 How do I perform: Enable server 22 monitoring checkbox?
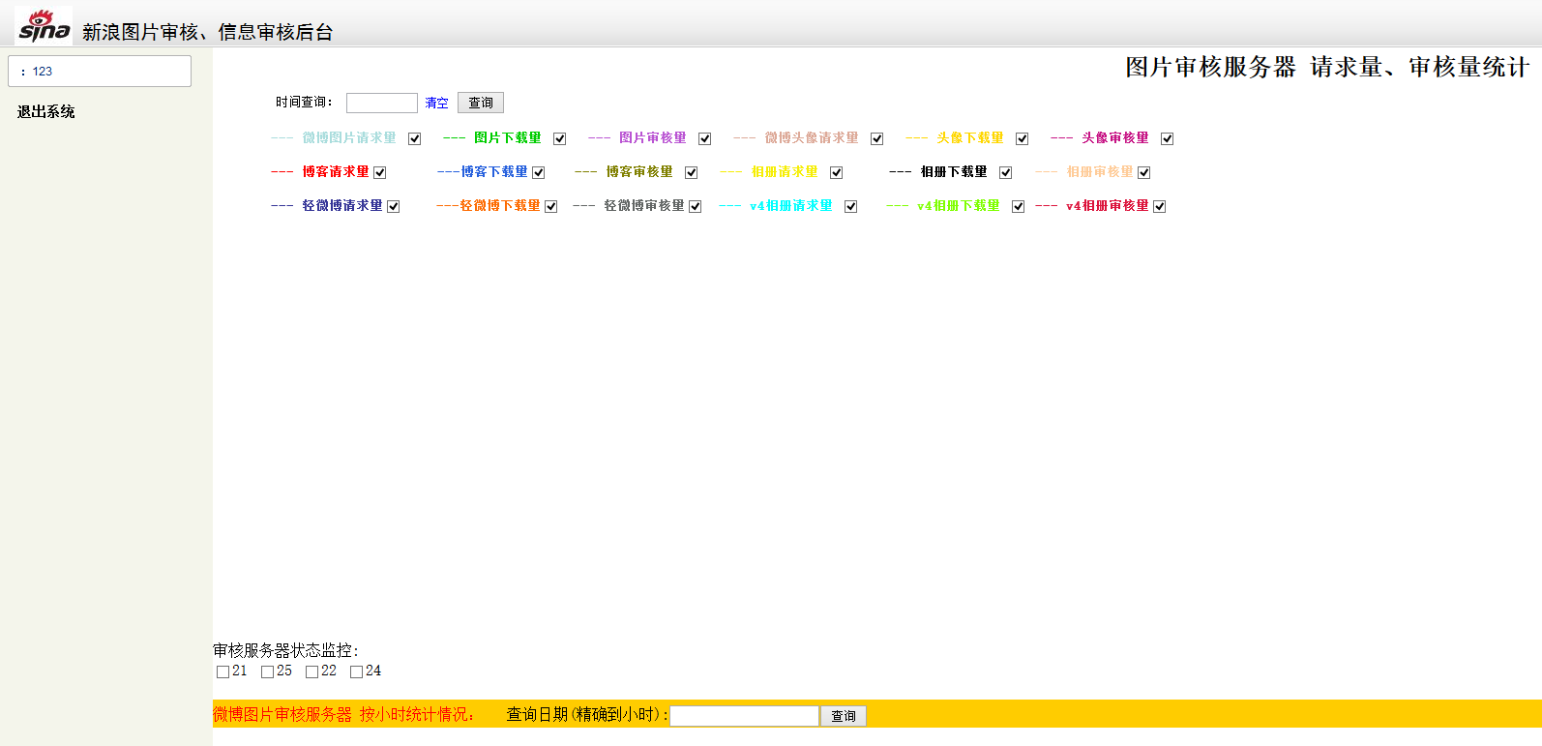pyautogui.click(x=311, y=671)
